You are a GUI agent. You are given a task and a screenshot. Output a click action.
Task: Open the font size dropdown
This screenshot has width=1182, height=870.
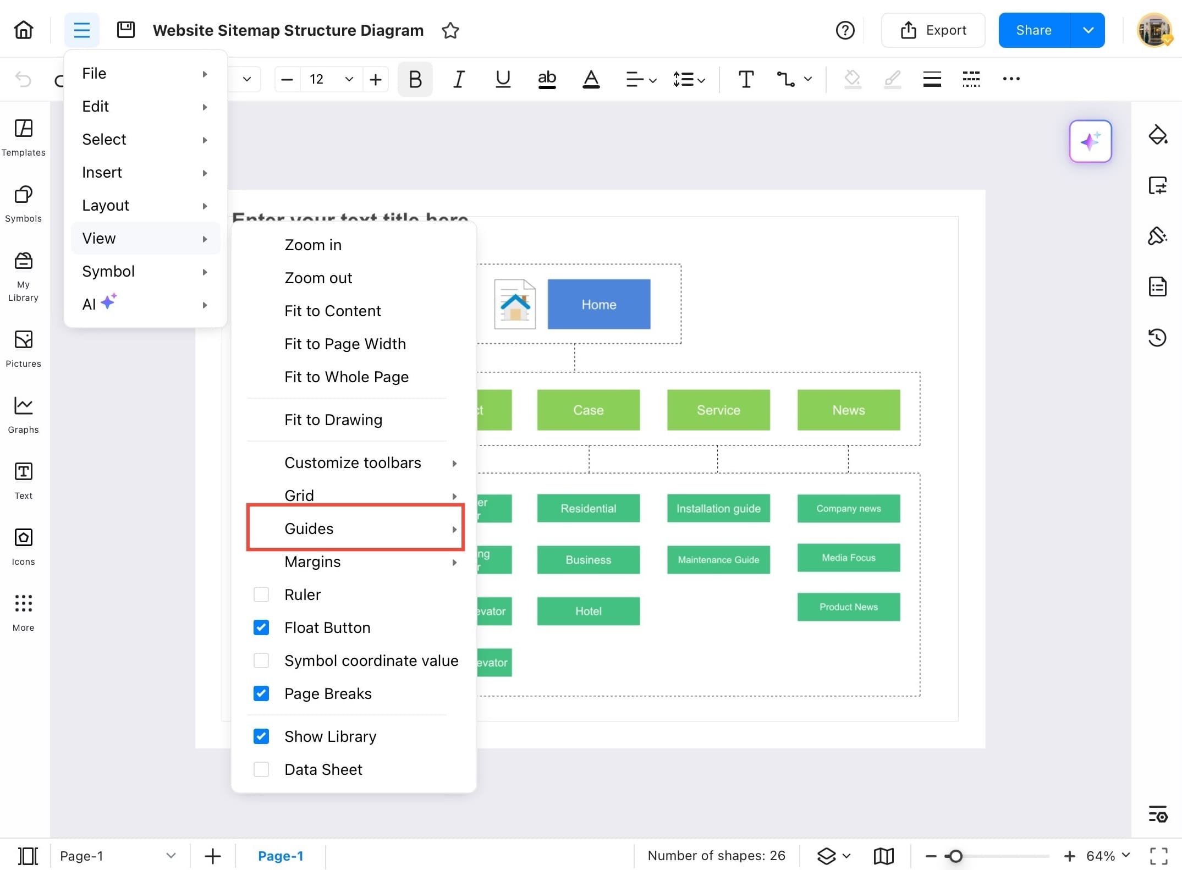pyautogui.click(x=348, y=79)
